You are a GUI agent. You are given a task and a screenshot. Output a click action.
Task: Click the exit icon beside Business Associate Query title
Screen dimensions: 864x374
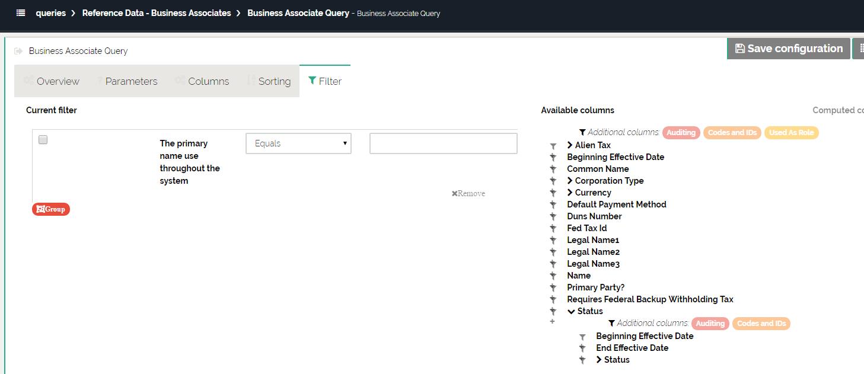pos(18,51)
